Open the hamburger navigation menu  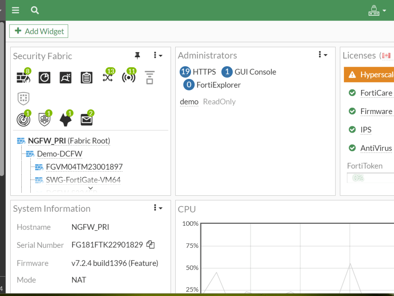(15, 10)
